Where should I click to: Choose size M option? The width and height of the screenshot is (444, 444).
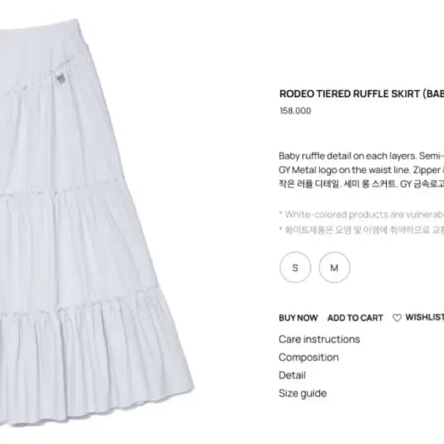pyautogui.click(x=334, y=267)
